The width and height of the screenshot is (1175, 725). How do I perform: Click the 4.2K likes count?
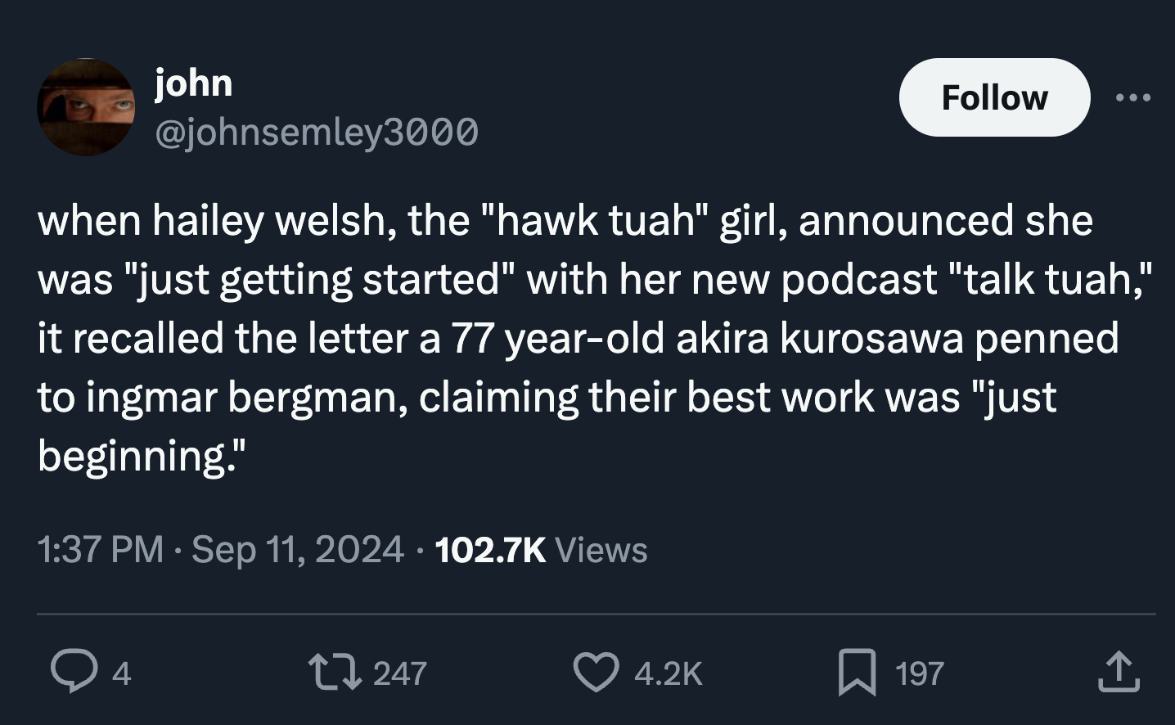pos(668,673)
